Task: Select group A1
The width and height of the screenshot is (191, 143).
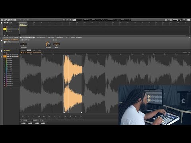Action: (x=11, y=27)
